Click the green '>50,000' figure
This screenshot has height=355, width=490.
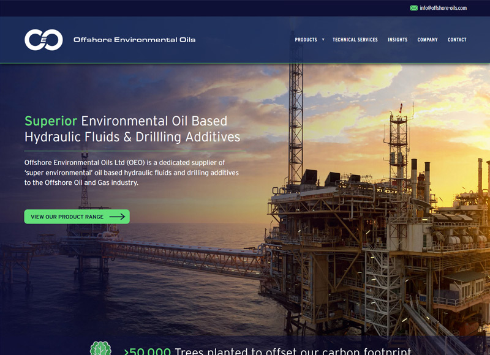147,351
